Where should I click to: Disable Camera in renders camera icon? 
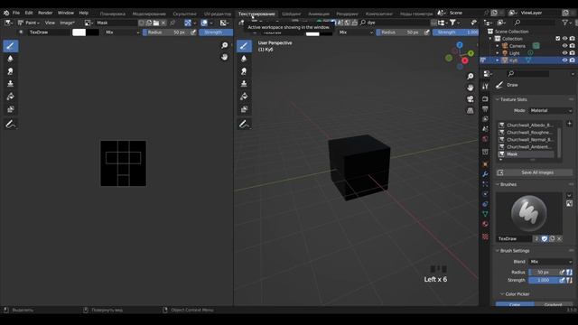click(572, 46)
